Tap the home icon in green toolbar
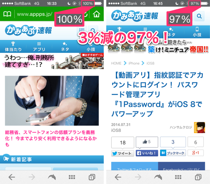Viewport: 210px width, 184px height. click(97, 14)
